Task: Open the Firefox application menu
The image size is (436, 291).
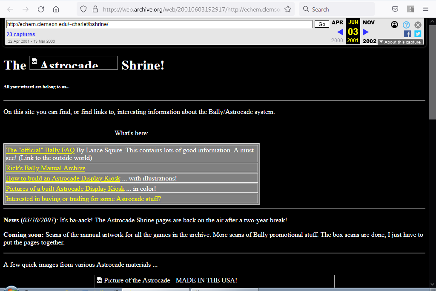Action: 426,9
